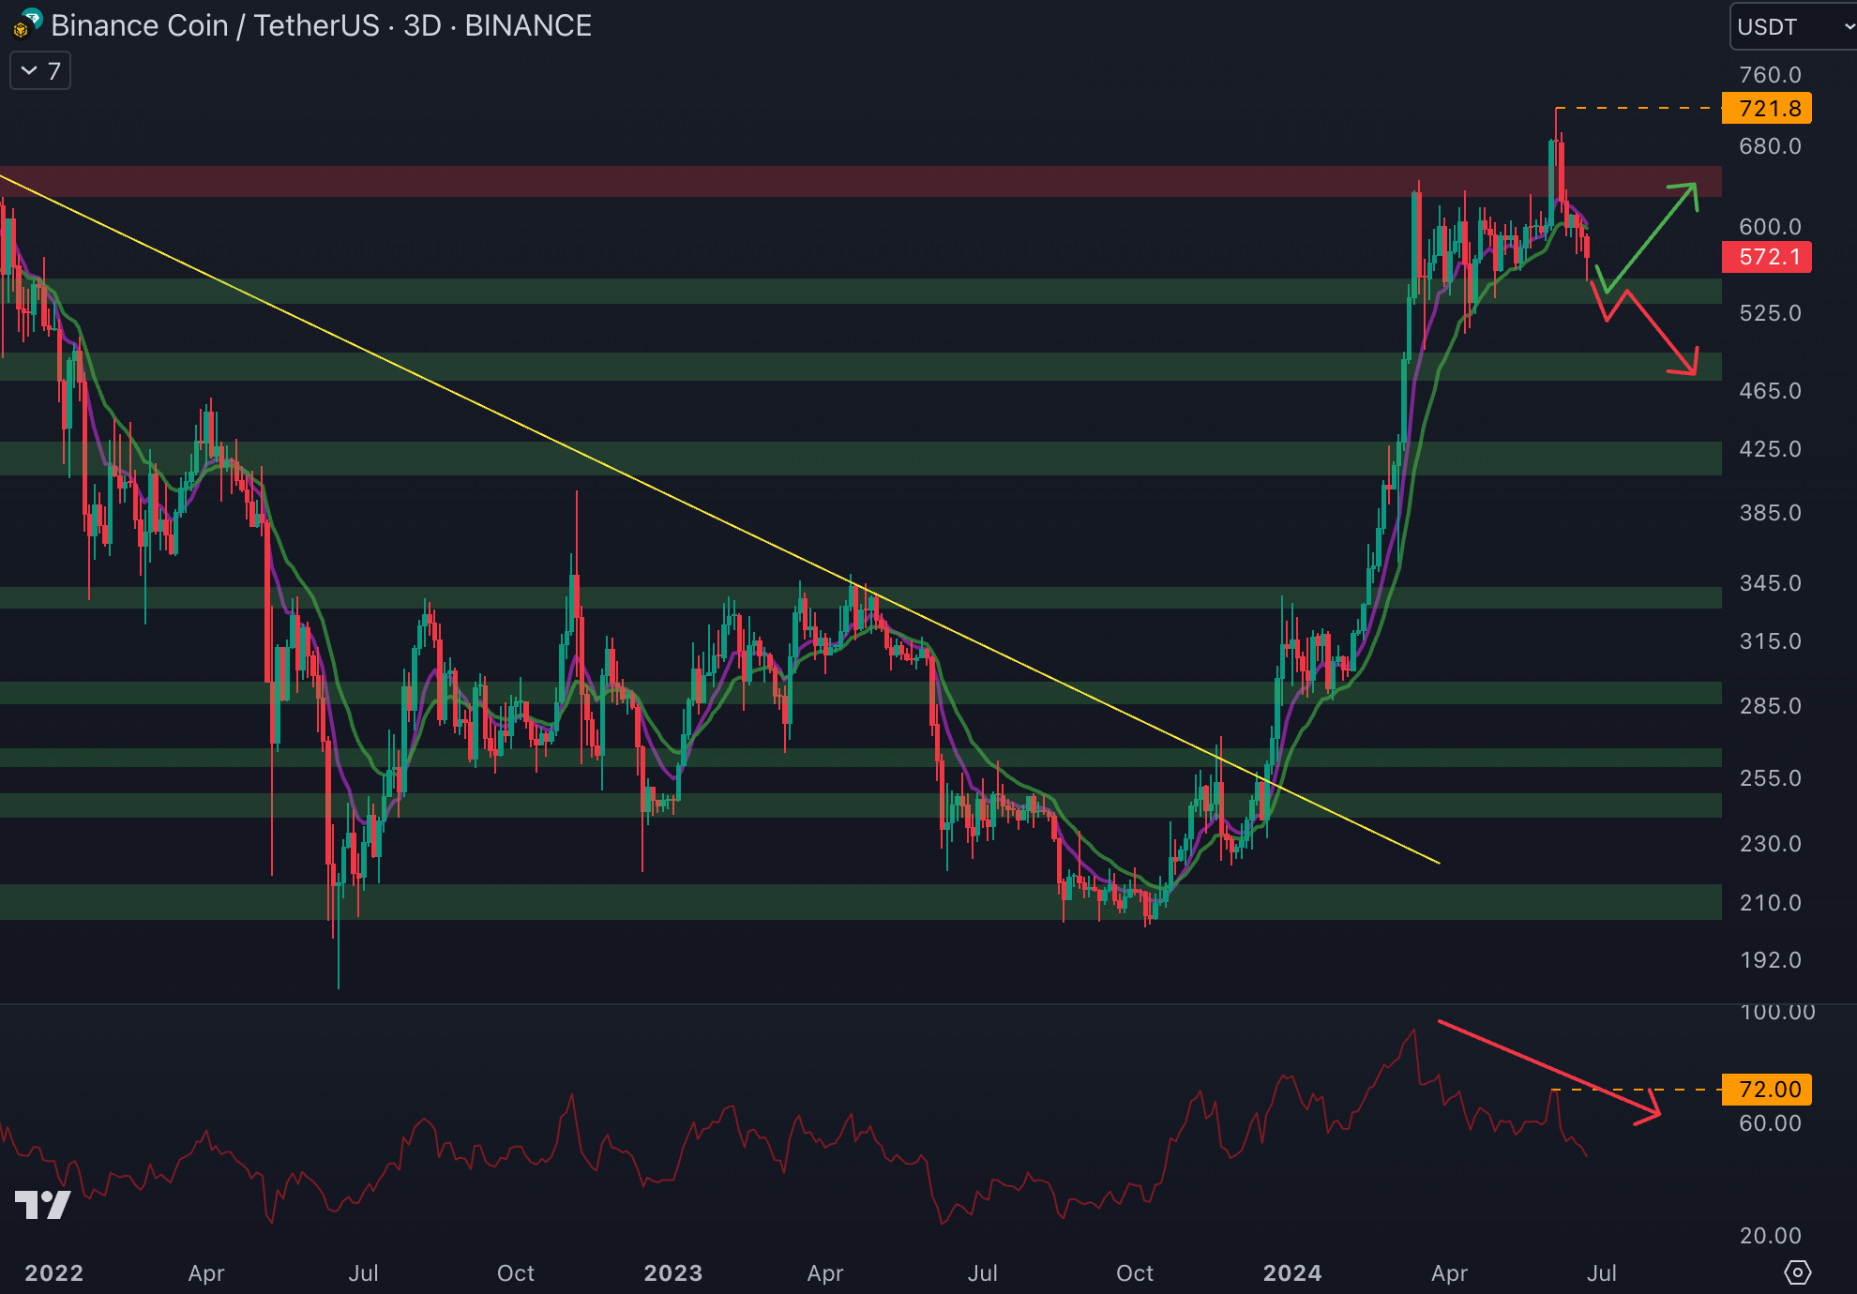Click the Binance Coin / TetherUS title
This screenshot has width=1857, height=1294.
pyautogui.click(x=216, y=25)
